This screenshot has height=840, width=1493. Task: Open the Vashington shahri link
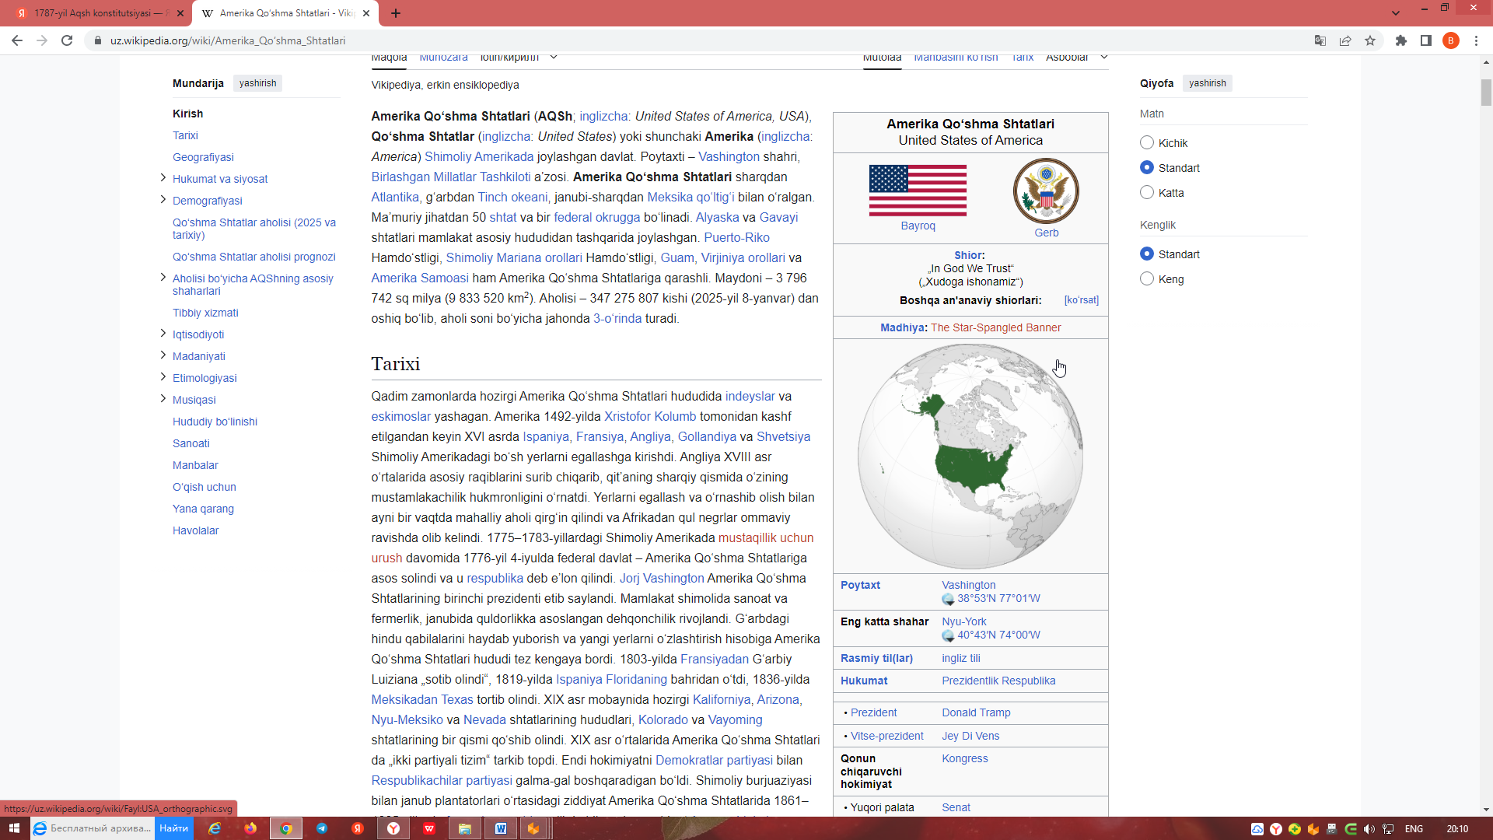click(x=729, y=156)
